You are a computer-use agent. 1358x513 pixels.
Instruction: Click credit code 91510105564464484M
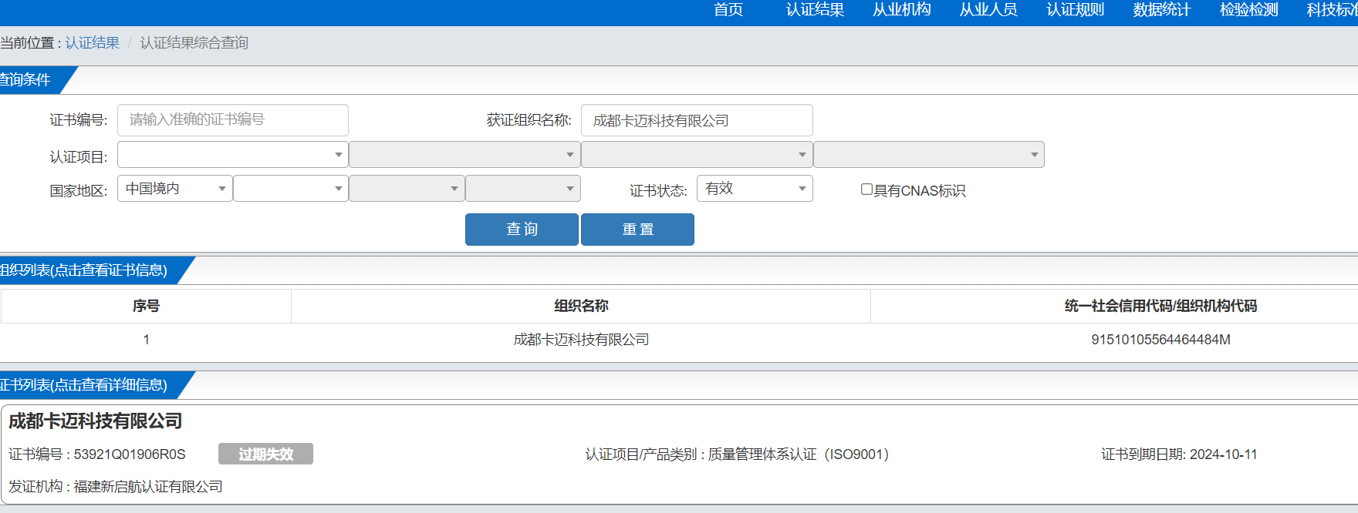[1160, 340]
